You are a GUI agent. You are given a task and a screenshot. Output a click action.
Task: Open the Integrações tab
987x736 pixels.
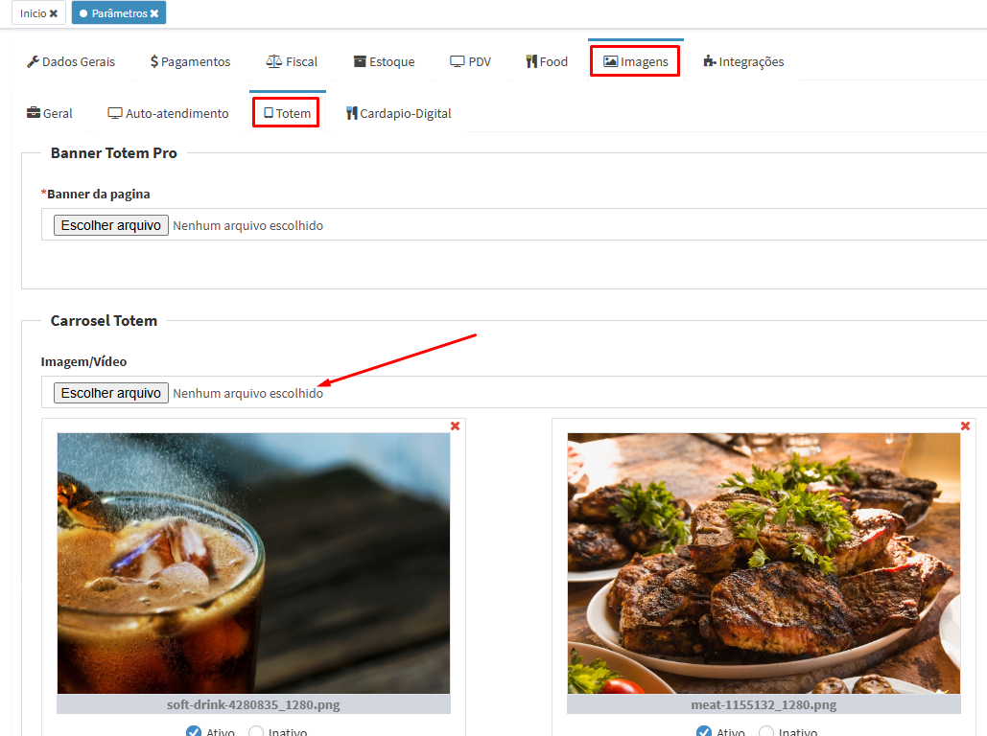point(743,61)
